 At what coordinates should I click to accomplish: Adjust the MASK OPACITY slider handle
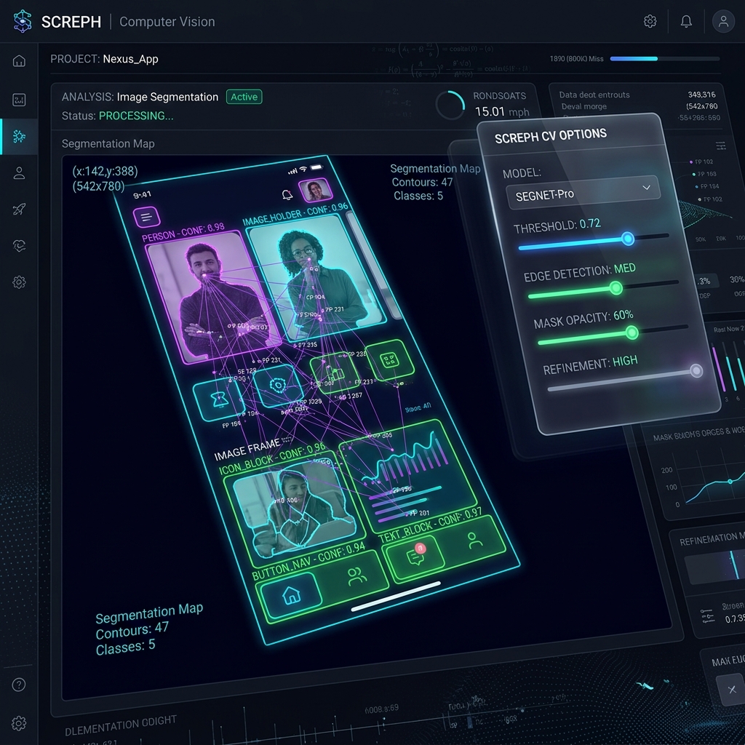coord(632,332)
